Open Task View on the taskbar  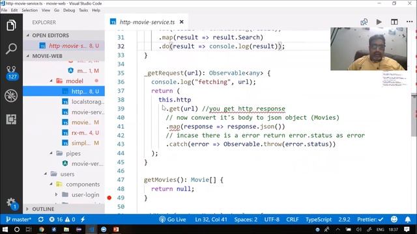(29, 229)
